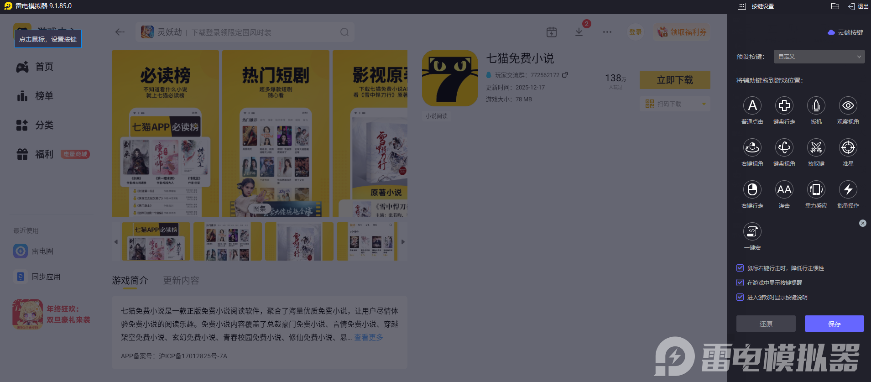Select the 普通点击 key icon
871x382 pixels.
[752, 105]
